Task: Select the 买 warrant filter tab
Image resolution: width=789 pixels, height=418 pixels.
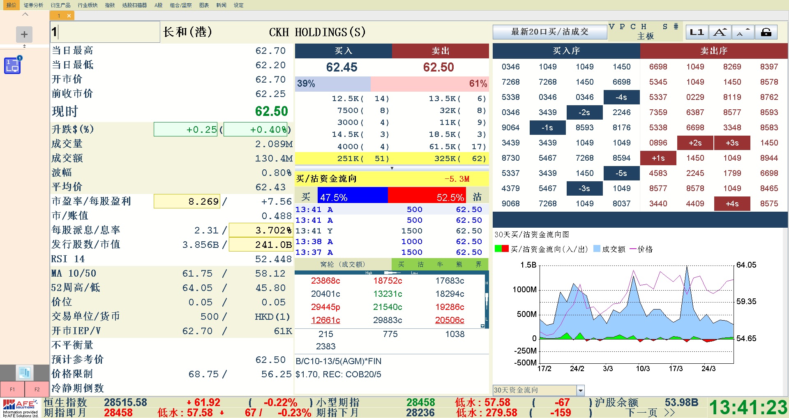Action: coord(401,264)
